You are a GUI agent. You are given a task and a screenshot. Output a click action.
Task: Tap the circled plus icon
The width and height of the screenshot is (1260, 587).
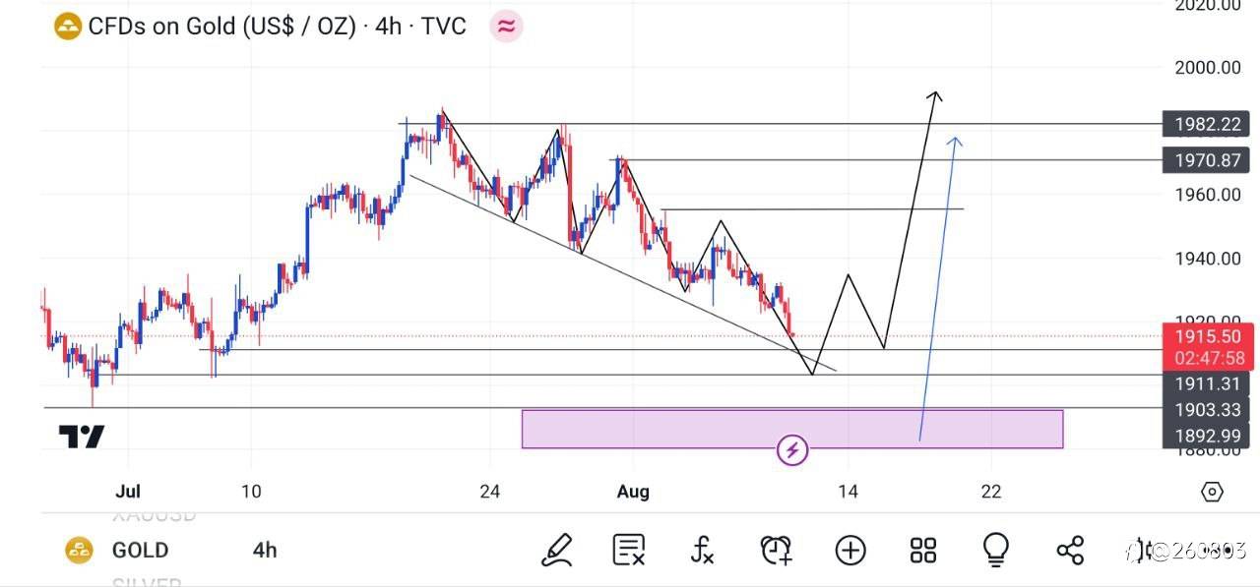(x=850, y=550)
